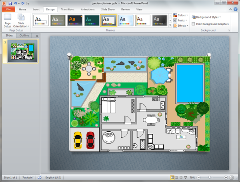Open the Transitions ribbon tab
Viewport: 240px width, 182px height.
68,9
